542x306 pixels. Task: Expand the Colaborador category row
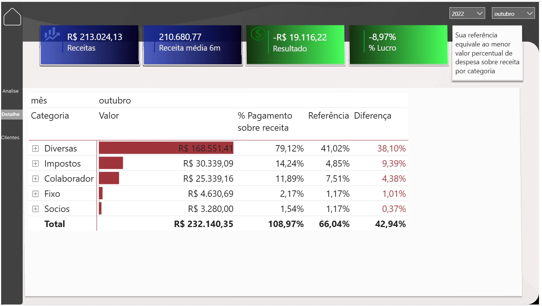[36, 179]
